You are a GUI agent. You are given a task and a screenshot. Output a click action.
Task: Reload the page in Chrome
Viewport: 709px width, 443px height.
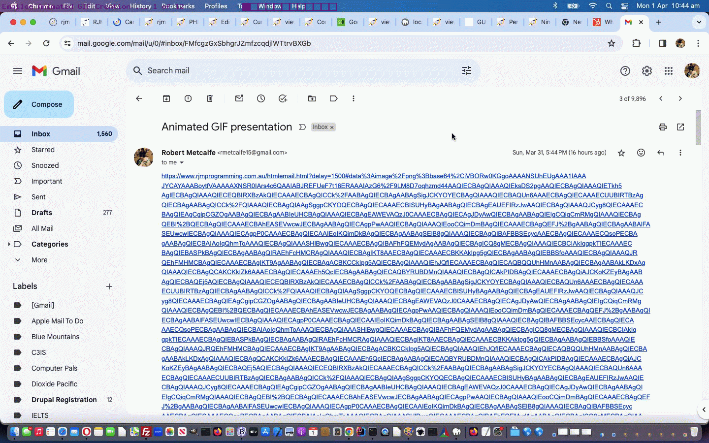click(x=46, y=43)
